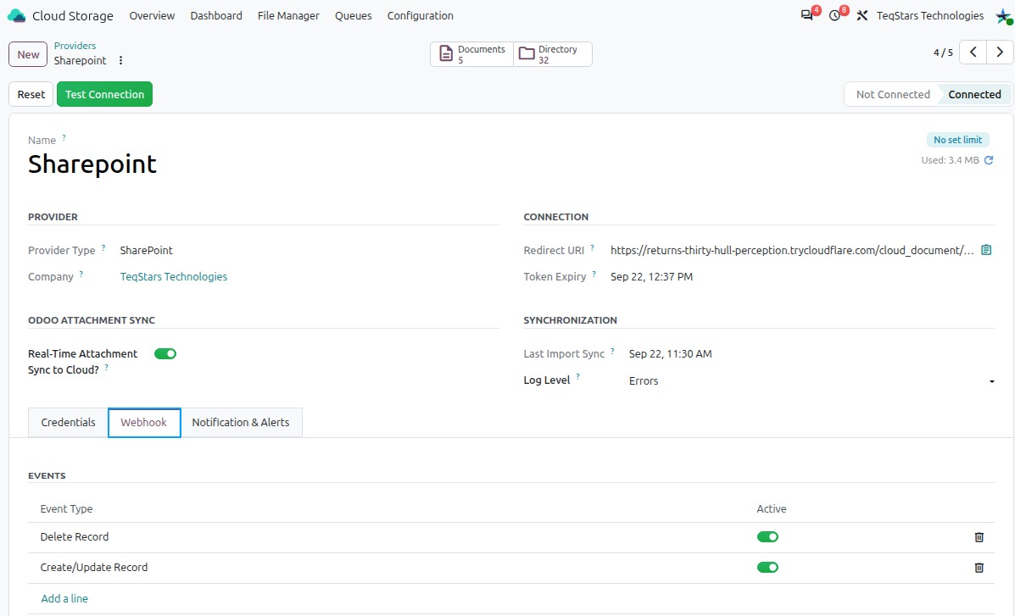Click the SharePoint provider type value
1015x616 pixels.
click(x=147, y=251)
